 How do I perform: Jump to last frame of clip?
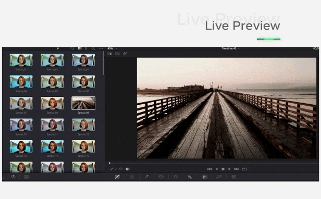click(x=237, y=169)
